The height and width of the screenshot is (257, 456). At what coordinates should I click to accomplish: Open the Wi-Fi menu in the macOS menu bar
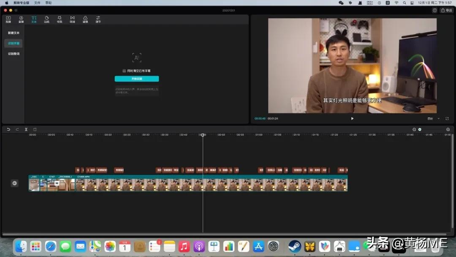(396, 3)
